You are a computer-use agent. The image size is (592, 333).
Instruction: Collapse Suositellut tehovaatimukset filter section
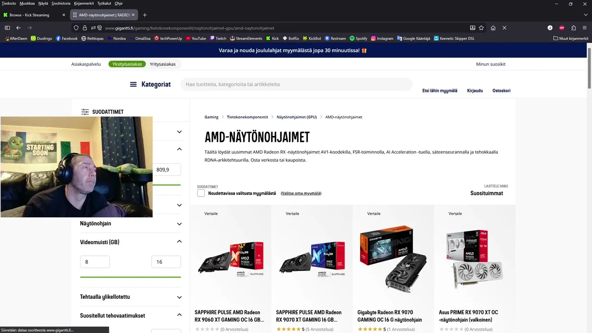130,315
